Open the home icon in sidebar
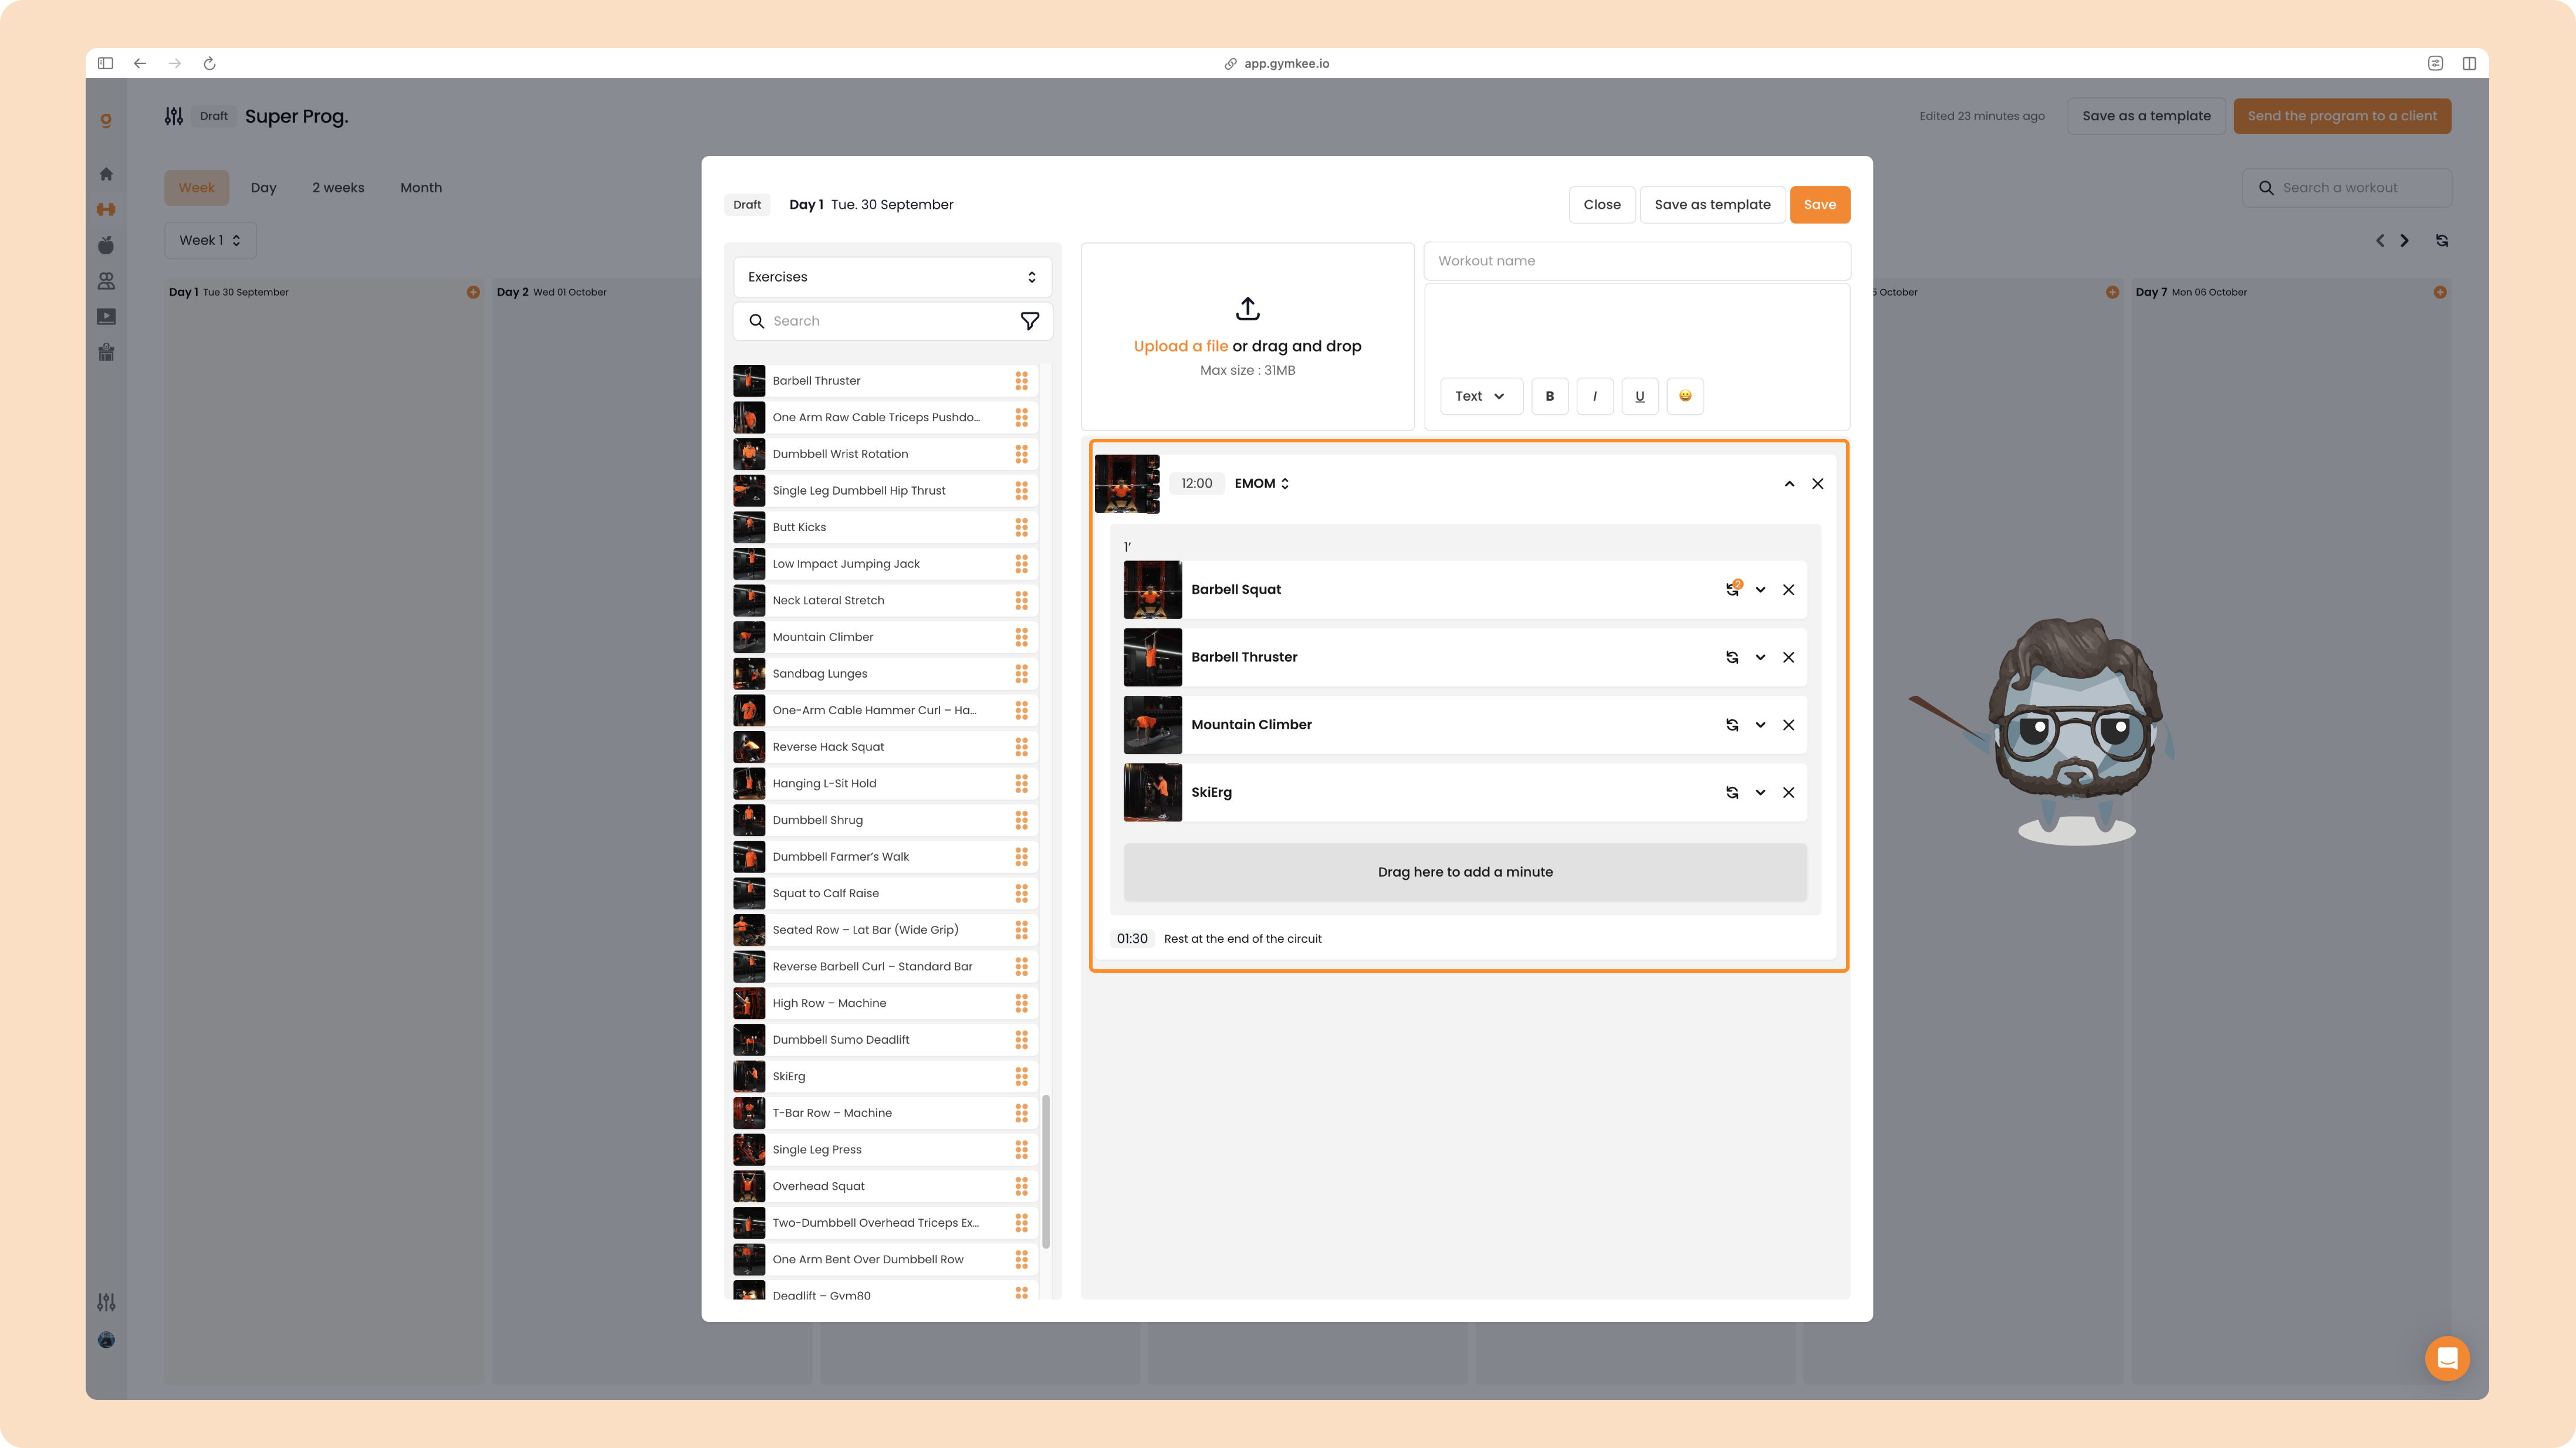This screenshot has height=1448, width=2576. pos(106,174)
